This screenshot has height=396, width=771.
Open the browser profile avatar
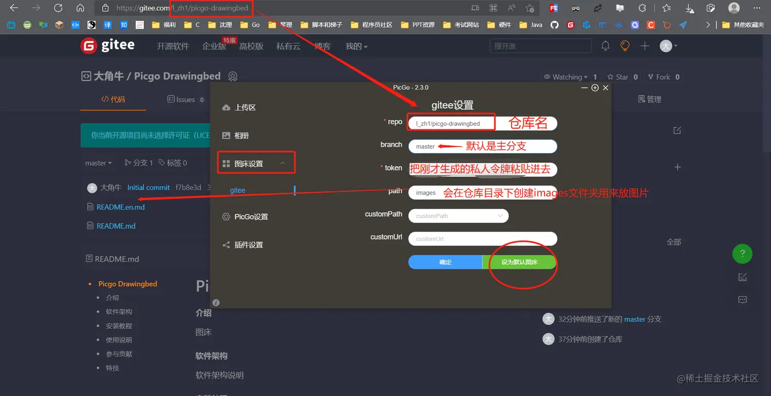coord(734,8)
